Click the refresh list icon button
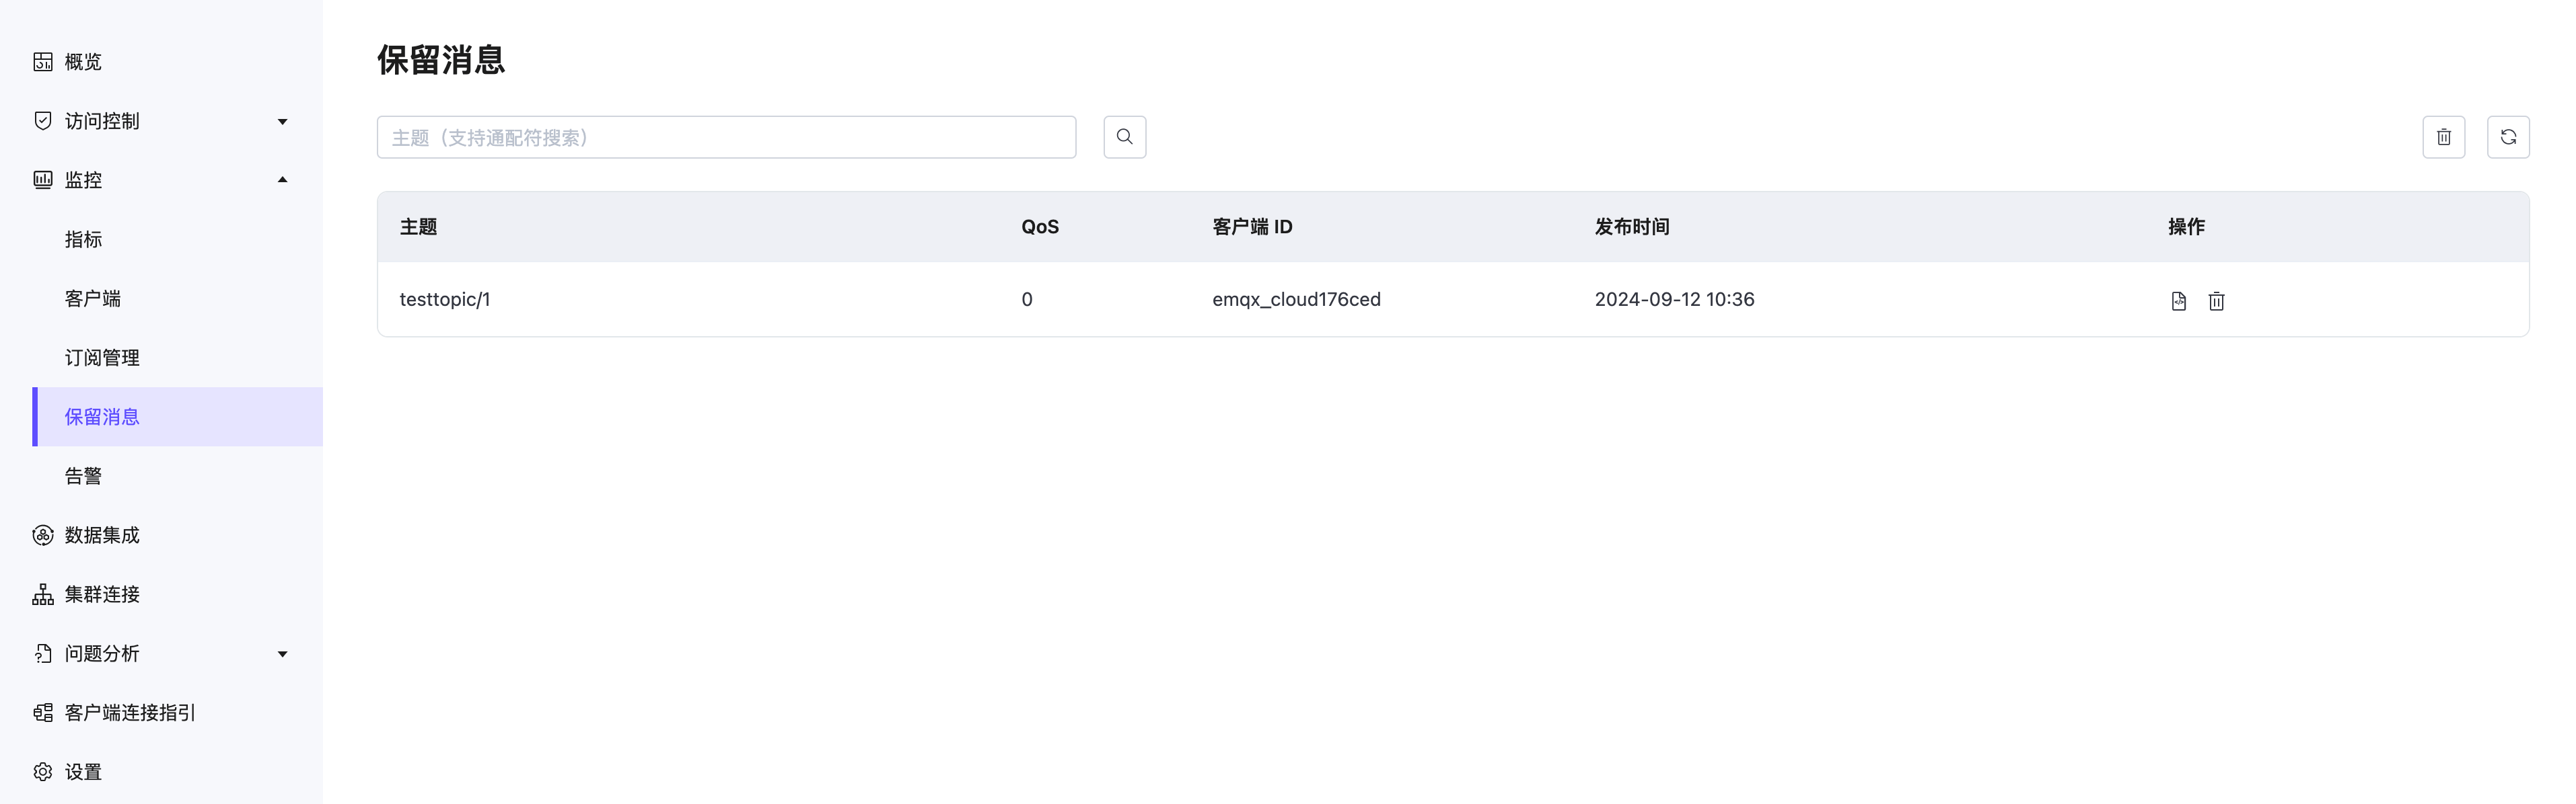This screenshot has height=804, width=2576. tap(2508, 137)
